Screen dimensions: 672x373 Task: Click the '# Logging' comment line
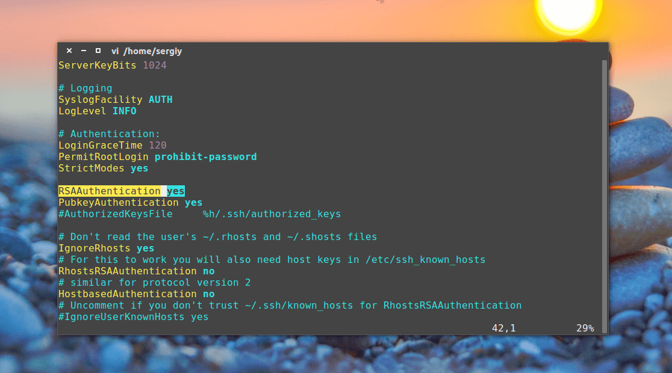click(86, 88)
